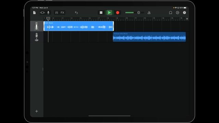Click the right trim handle of selected region
The width and height of the screenshot is (219, 123).
pyautogui.click(x=113, y=26)
